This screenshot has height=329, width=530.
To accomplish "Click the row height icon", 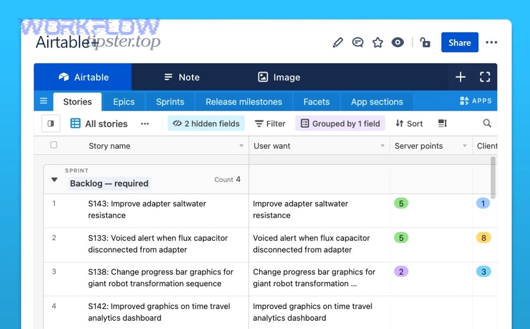I will click(x=442, y=123).
